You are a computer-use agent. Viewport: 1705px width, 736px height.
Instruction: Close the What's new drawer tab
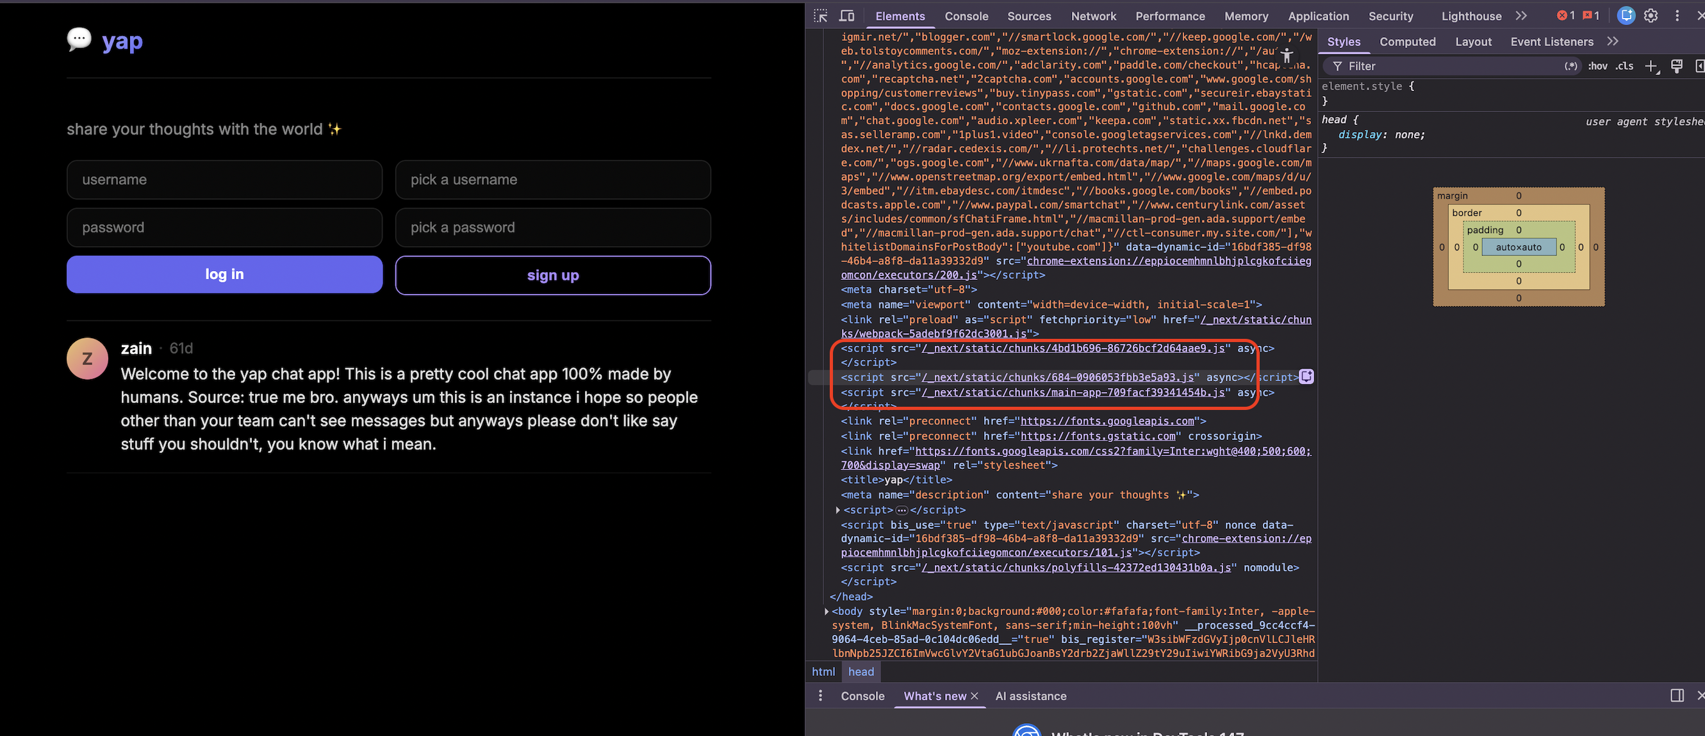click(x=975, y=696)
